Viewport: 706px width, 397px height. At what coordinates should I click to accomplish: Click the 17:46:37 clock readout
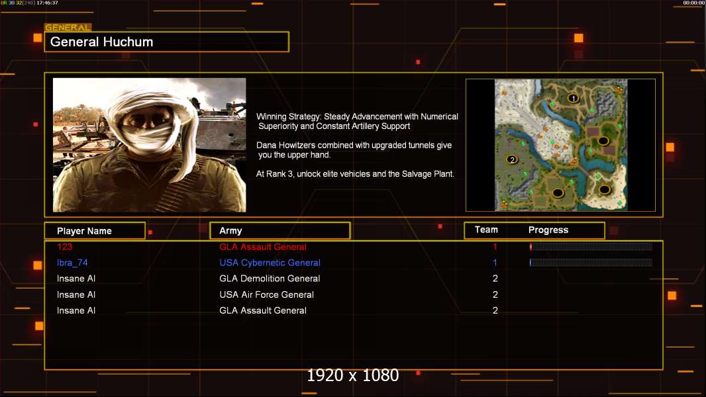47,3
